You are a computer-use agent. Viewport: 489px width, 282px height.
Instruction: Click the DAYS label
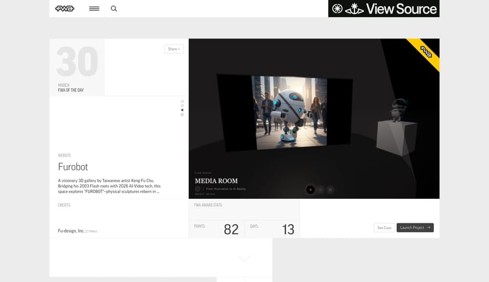coord(254,226)
